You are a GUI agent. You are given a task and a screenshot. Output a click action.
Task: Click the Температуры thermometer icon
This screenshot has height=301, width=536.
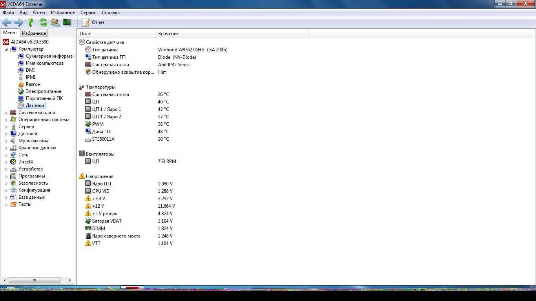pyautogui.click(x=82, y=87)
